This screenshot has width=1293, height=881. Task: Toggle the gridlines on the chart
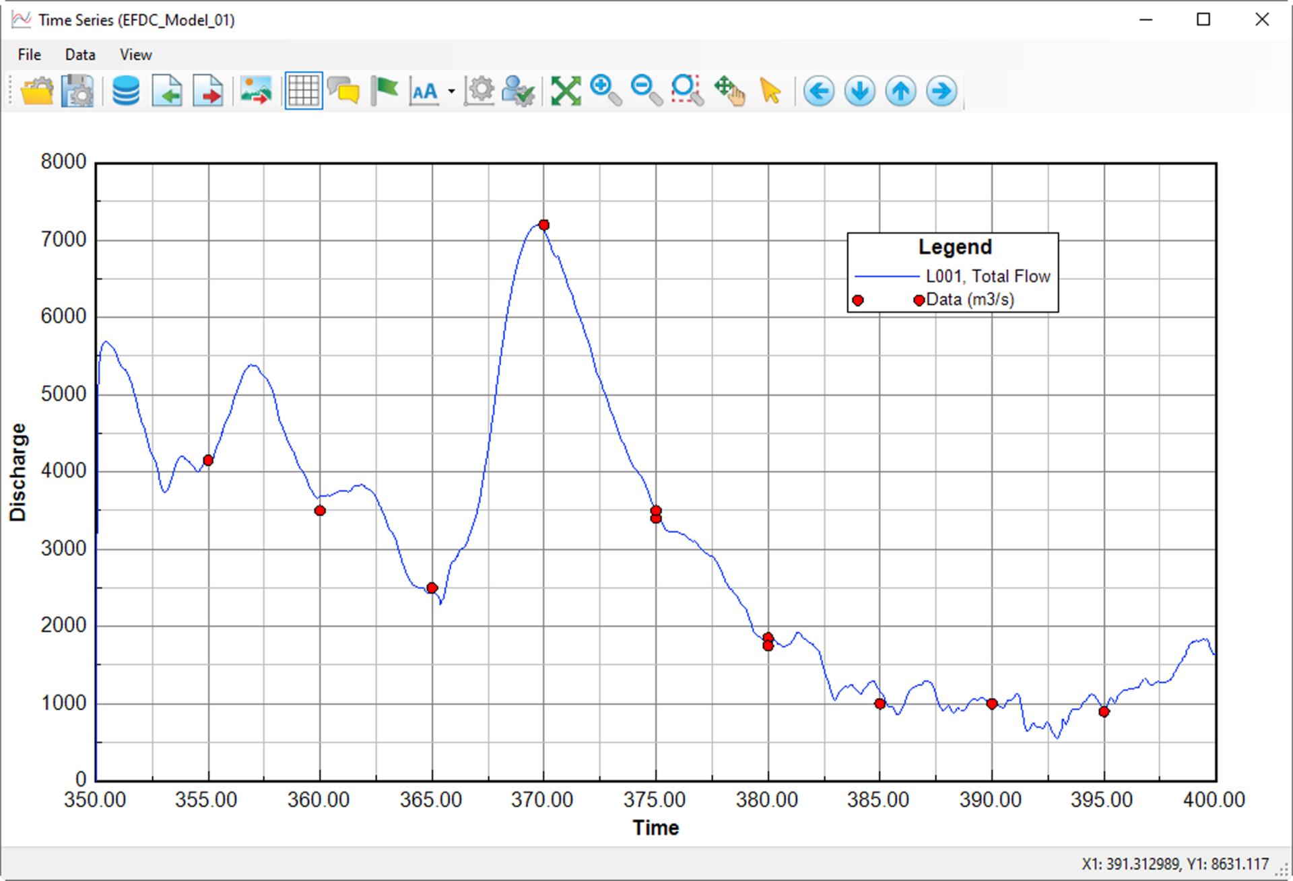point(303,91)
